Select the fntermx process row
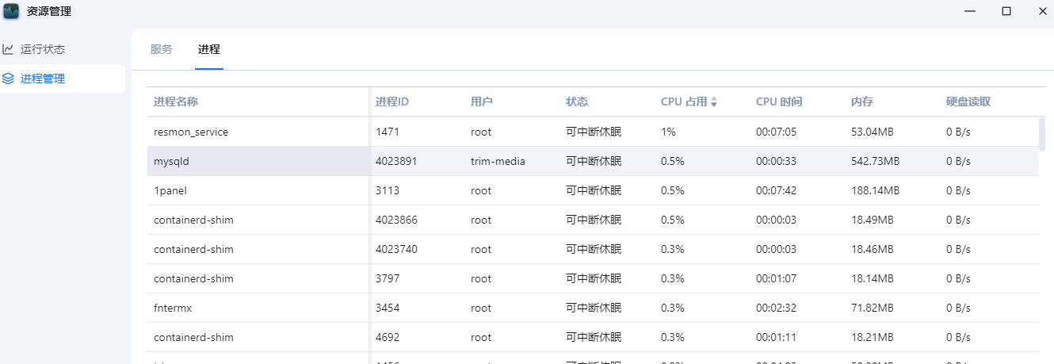1054x364 pixels. [x=174, y=308]
